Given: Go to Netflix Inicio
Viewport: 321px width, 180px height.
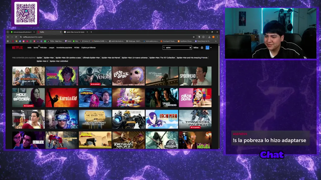Looking at the screenshot, I should pyautogui.click(x=29, y=47).
